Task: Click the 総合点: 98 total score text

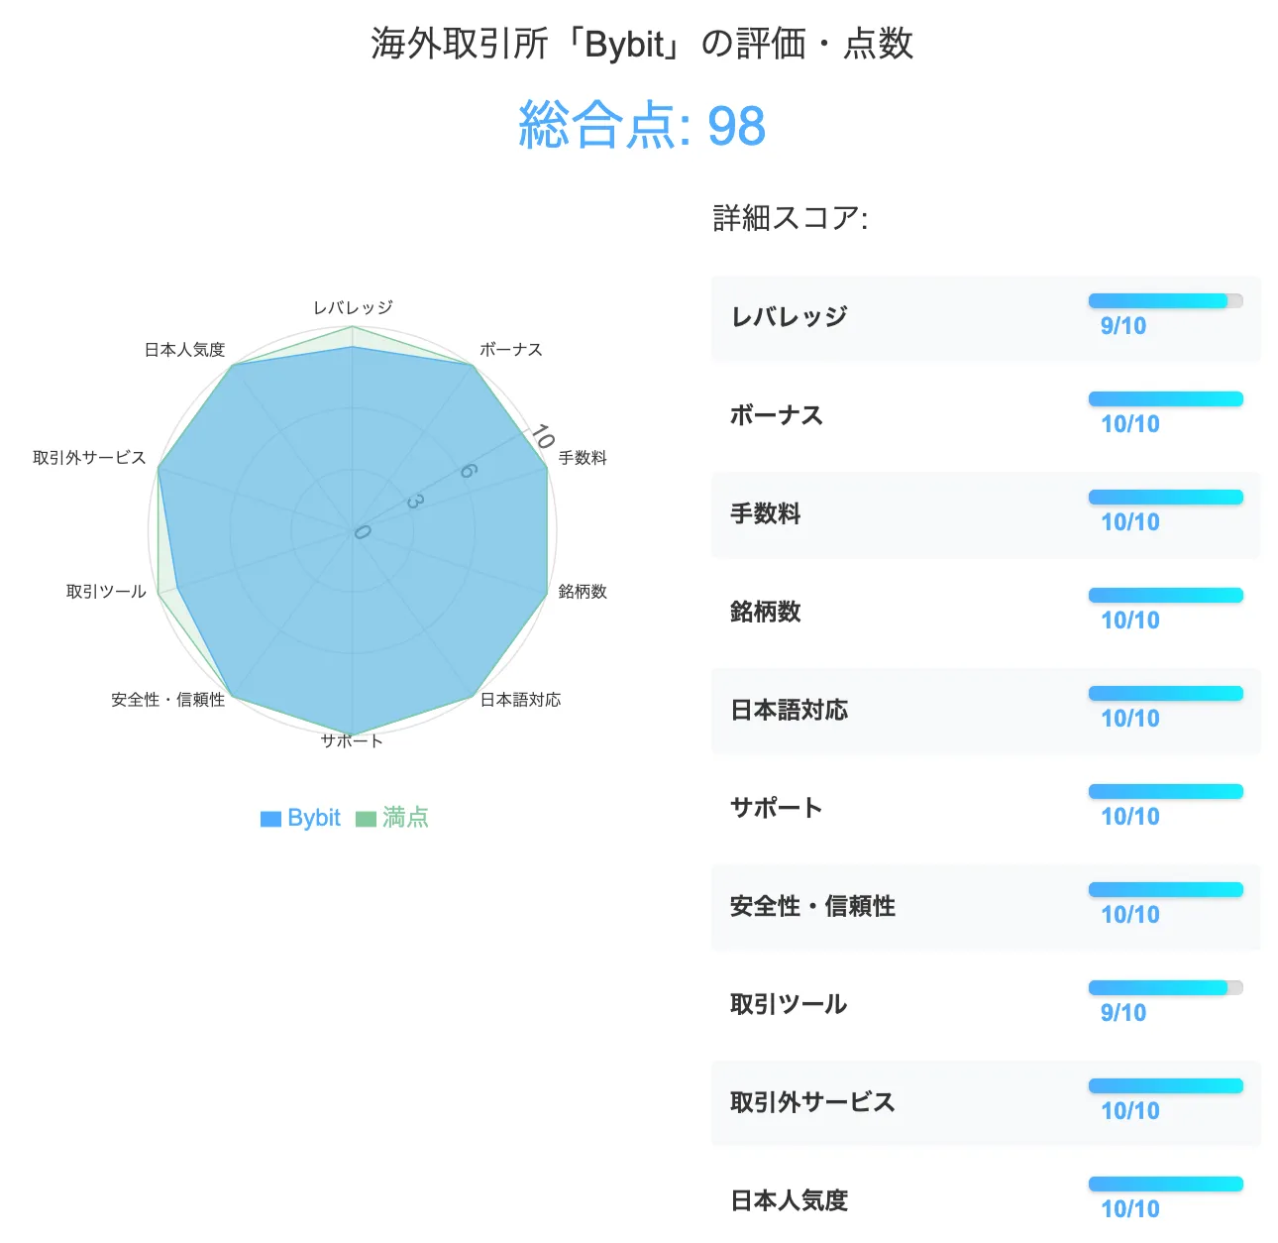Action: 642,126
